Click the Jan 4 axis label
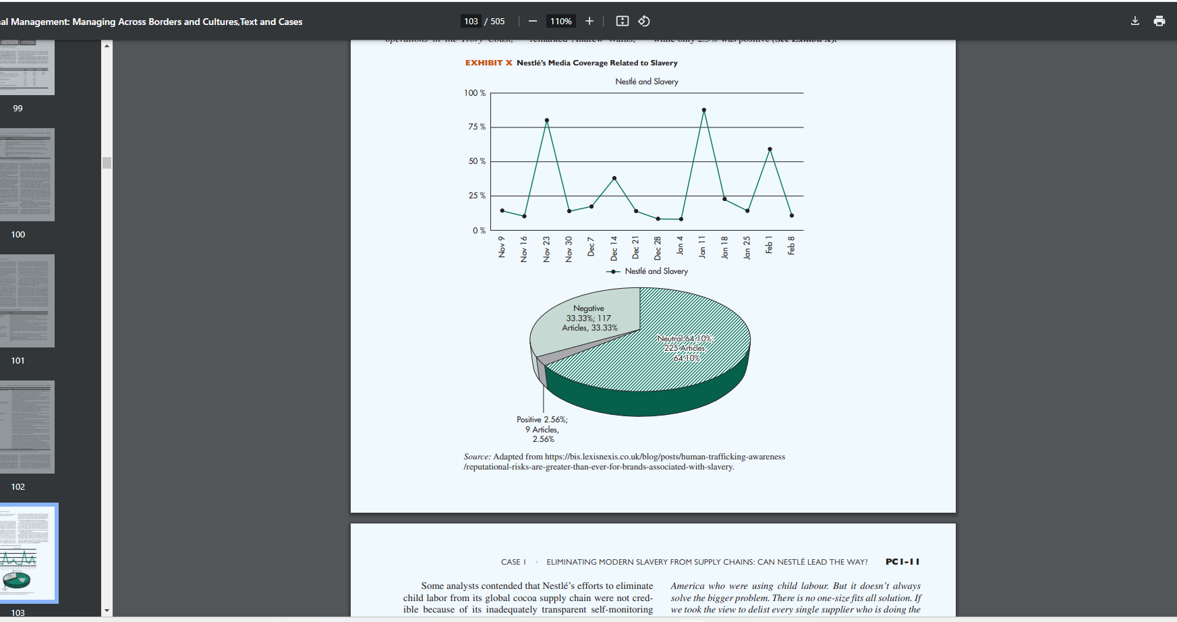Screen dimensions: 1177x622 coord(680,246)
